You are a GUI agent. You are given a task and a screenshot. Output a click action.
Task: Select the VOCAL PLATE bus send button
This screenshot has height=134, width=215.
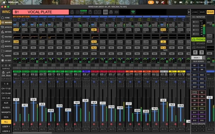[195, 92]
